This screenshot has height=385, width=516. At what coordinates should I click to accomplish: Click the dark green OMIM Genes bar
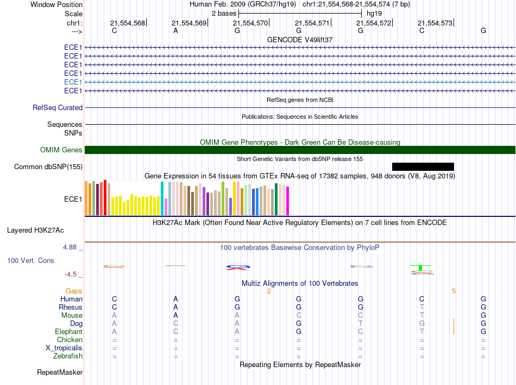300,150
